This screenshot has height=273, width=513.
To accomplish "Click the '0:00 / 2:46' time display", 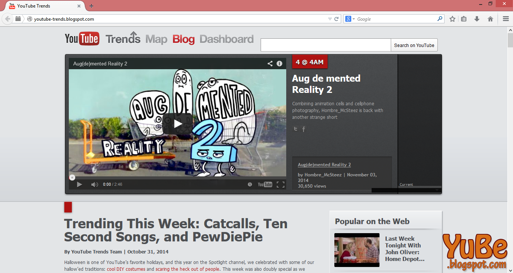I will pos(112,185).
